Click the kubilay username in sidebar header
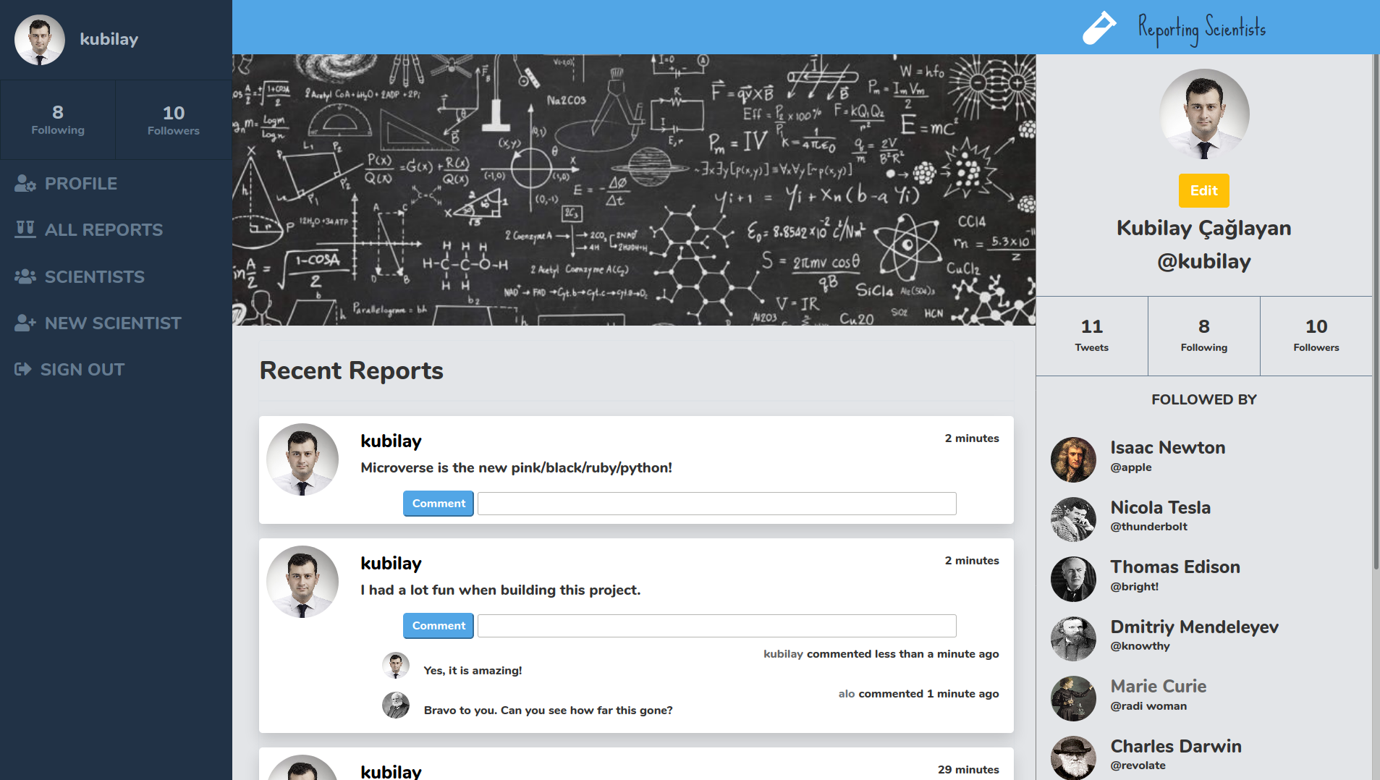This screenshot has height=780, width=1380. coord(109,39)
